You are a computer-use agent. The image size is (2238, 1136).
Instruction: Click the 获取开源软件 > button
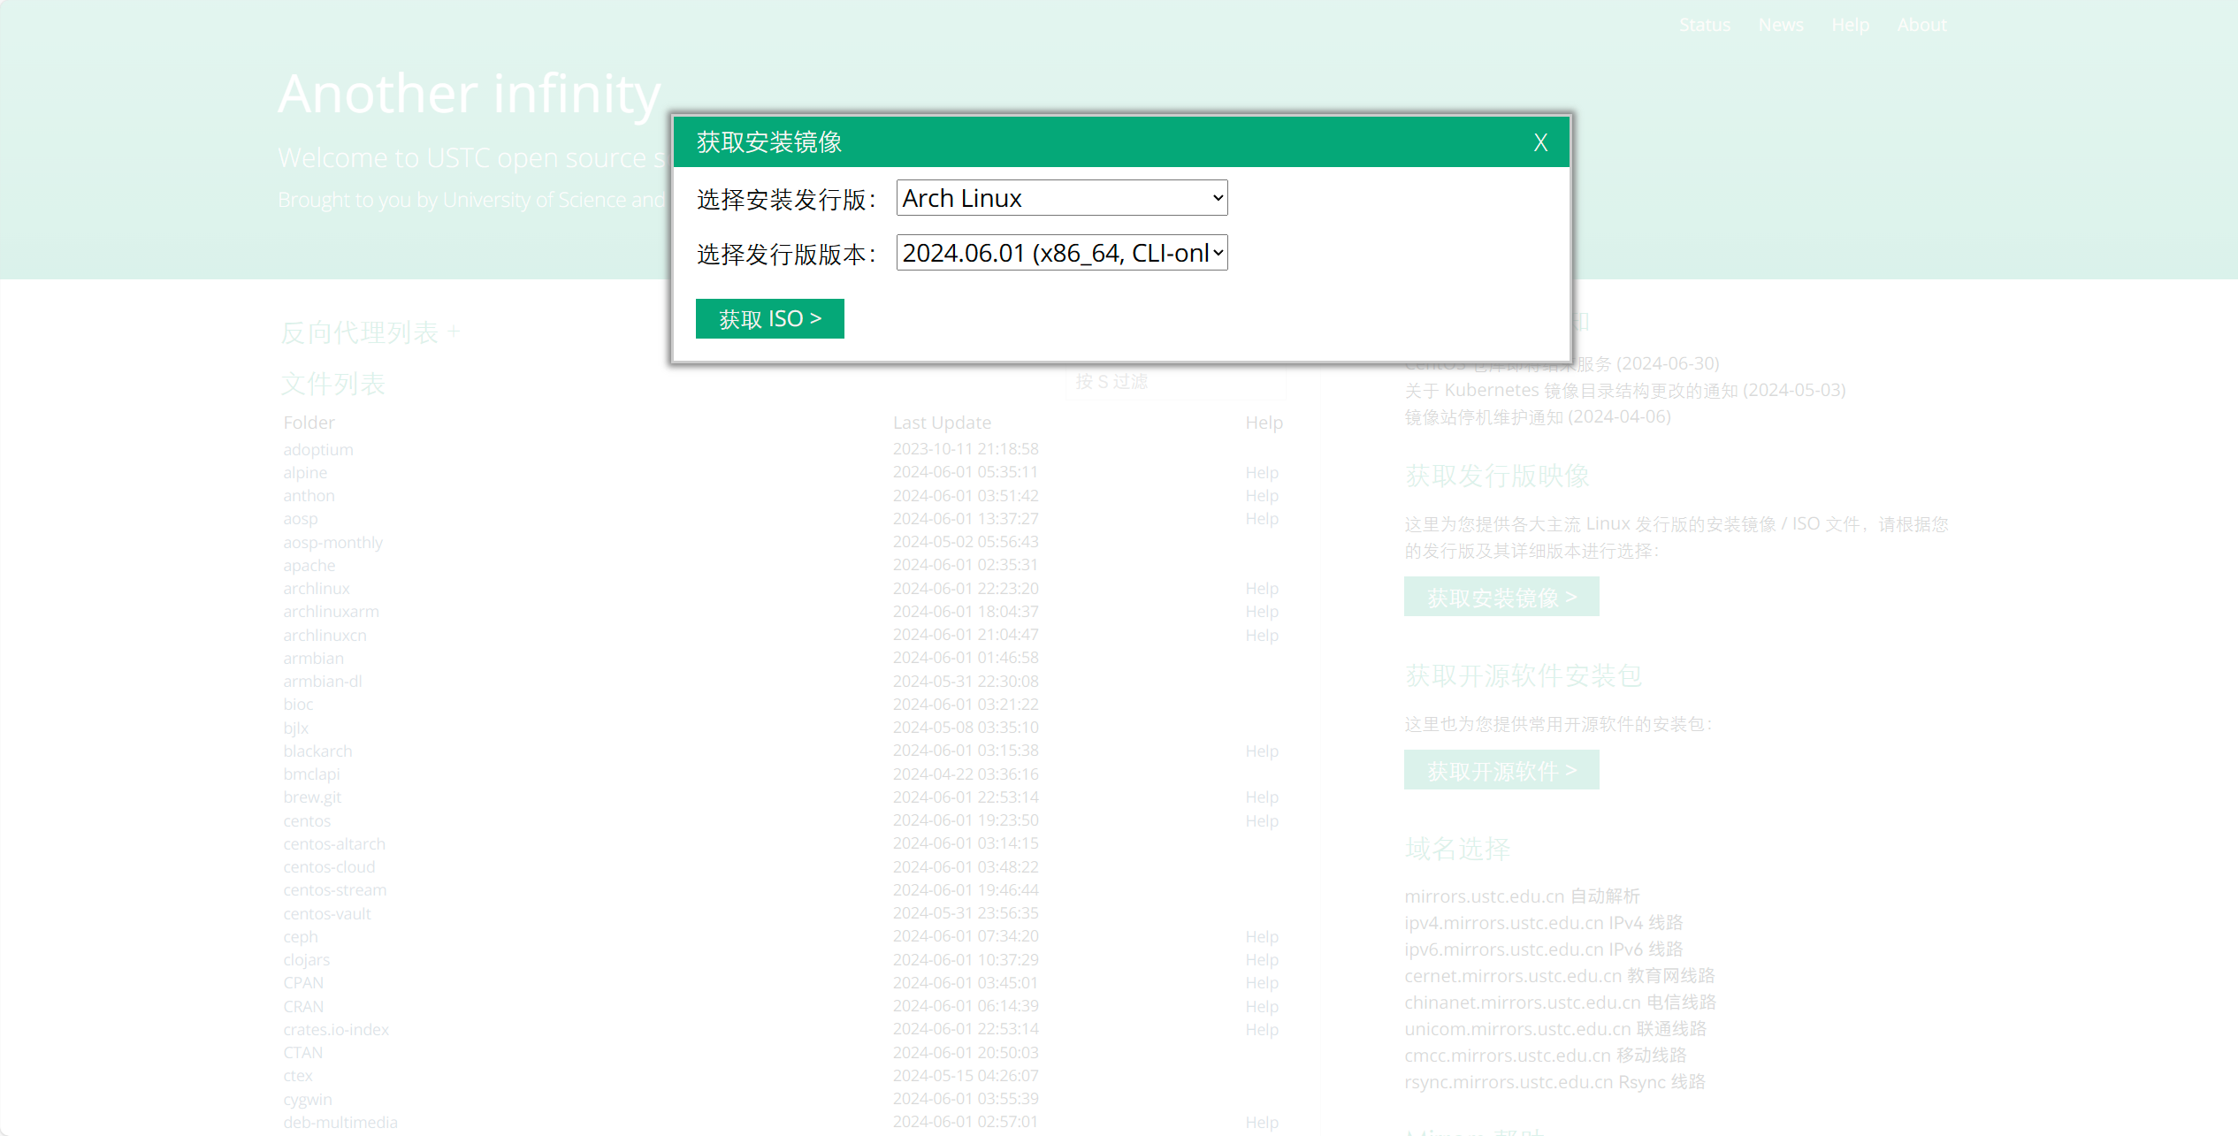(1501, 770)
